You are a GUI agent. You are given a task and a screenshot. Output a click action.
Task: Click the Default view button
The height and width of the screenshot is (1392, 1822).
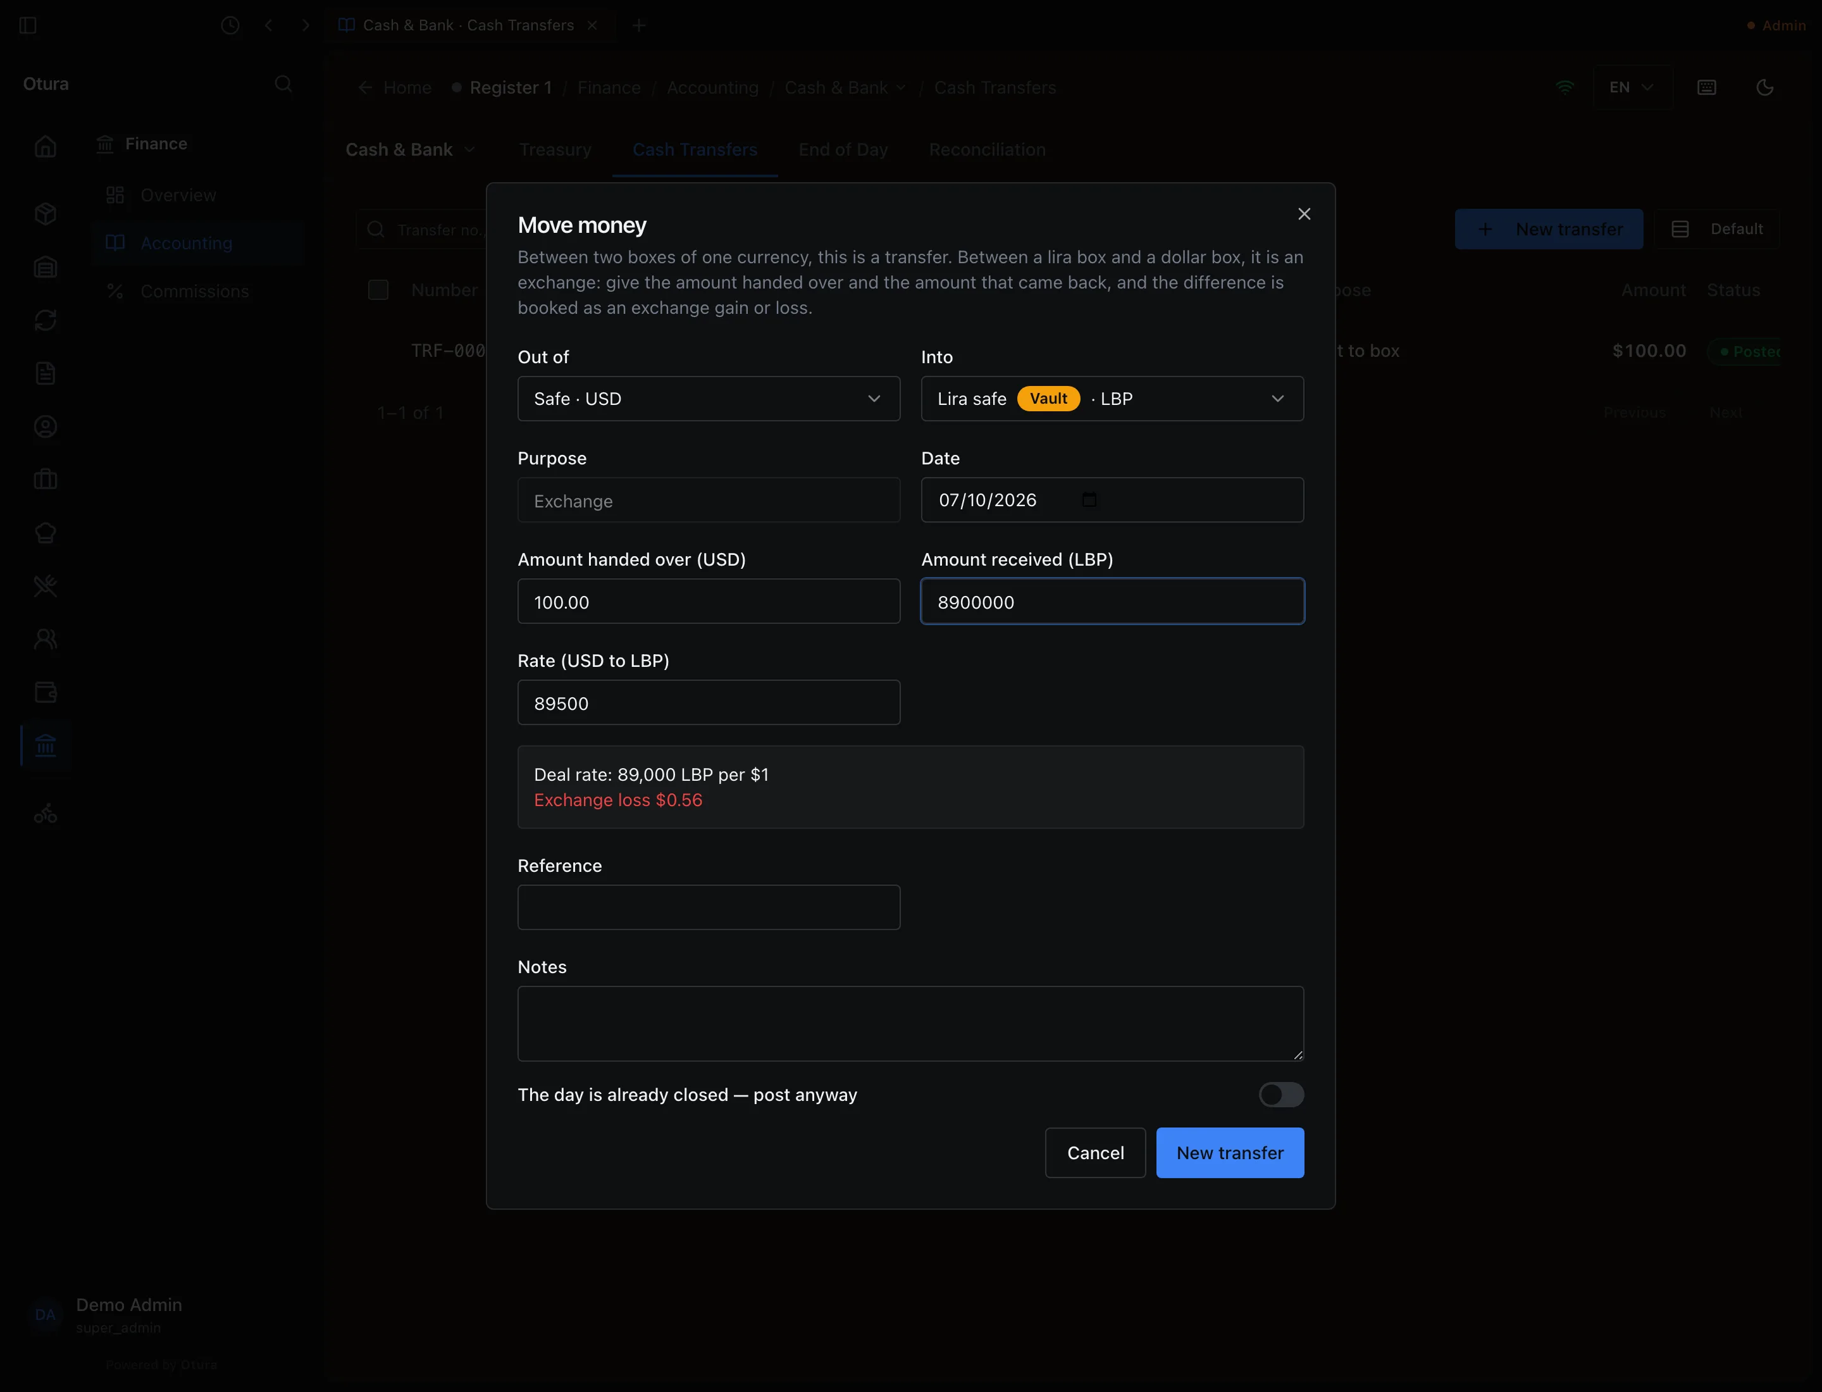[1717, 230]
